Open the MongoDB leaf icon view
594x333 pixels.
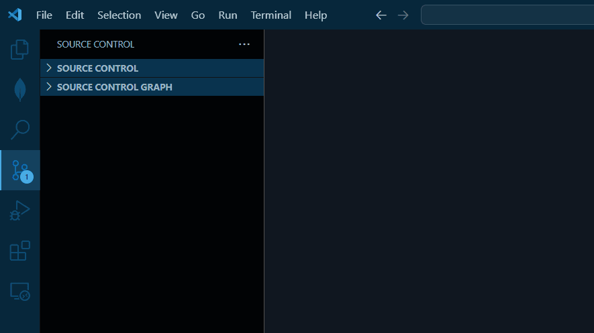tap(19, 90)
